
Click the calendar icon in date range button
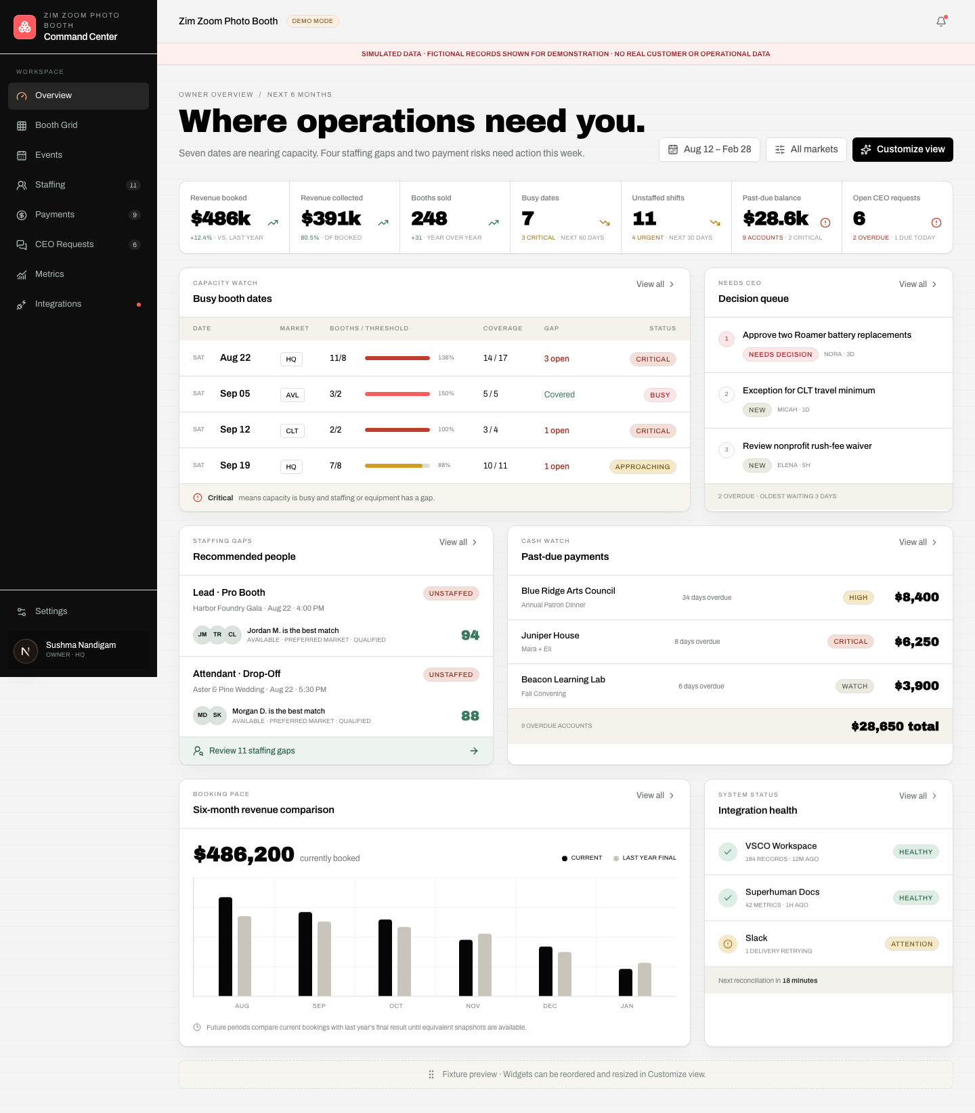pyautogui.click(x=673, y=150)
